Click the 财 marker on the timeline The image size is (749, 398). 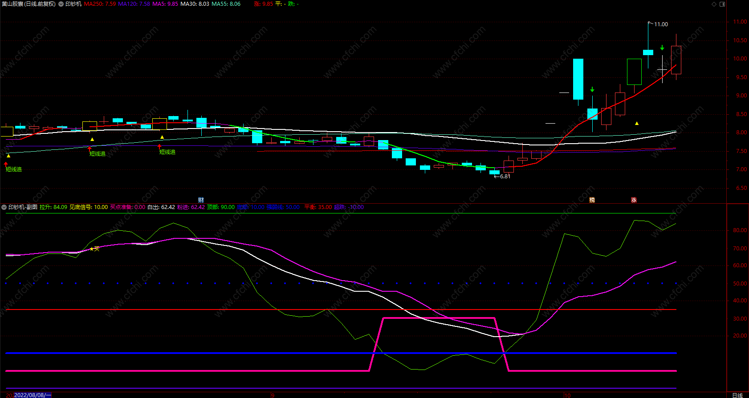(201, 200)
